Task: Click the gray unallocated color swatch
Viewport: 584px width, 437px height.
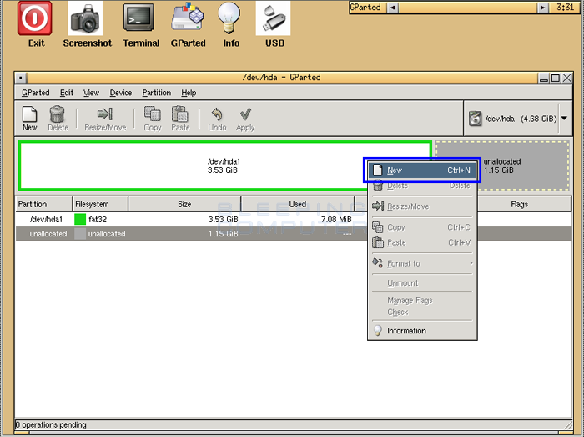Action: click(80, 234)
